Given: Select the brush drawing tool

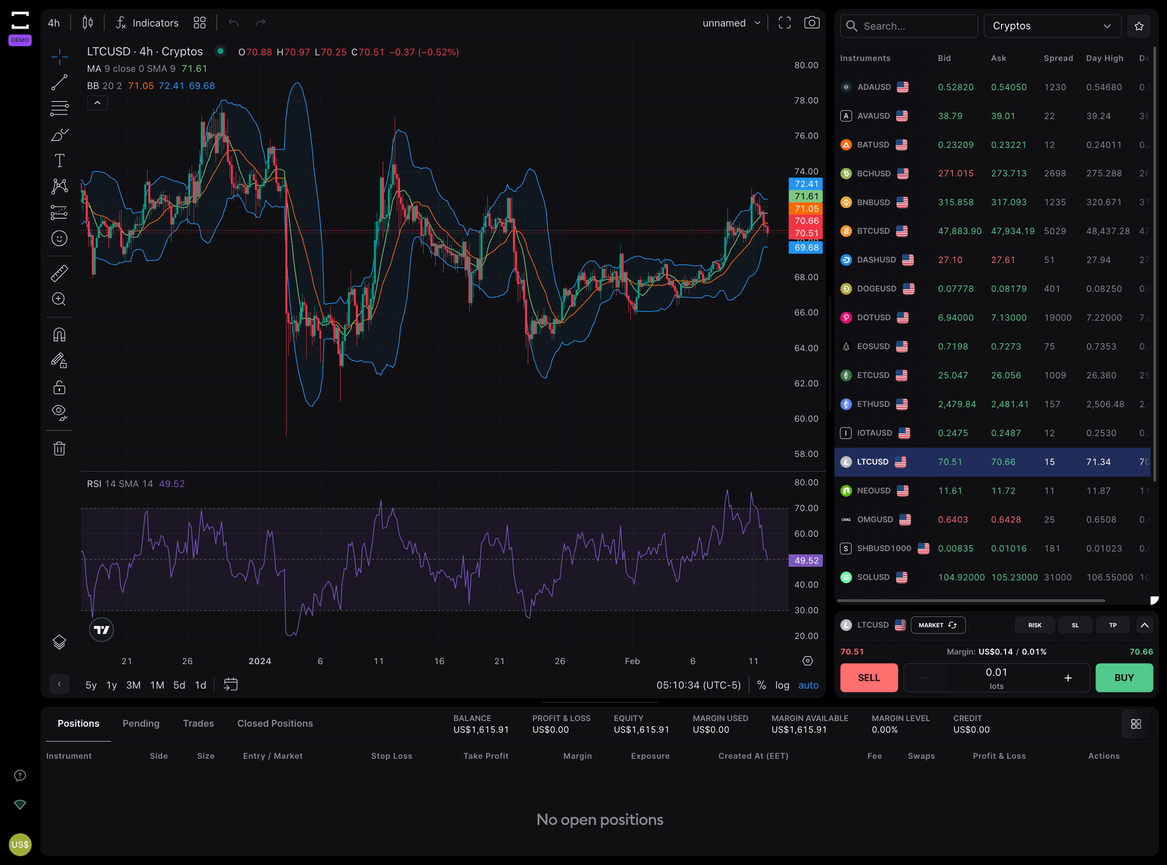Looking at the screenshot, I should click(59, 134).
